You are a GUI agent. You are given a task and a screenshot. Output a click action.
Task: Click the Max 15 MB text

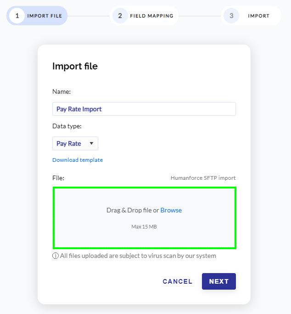pyautogui.click(x=144, y=227)
